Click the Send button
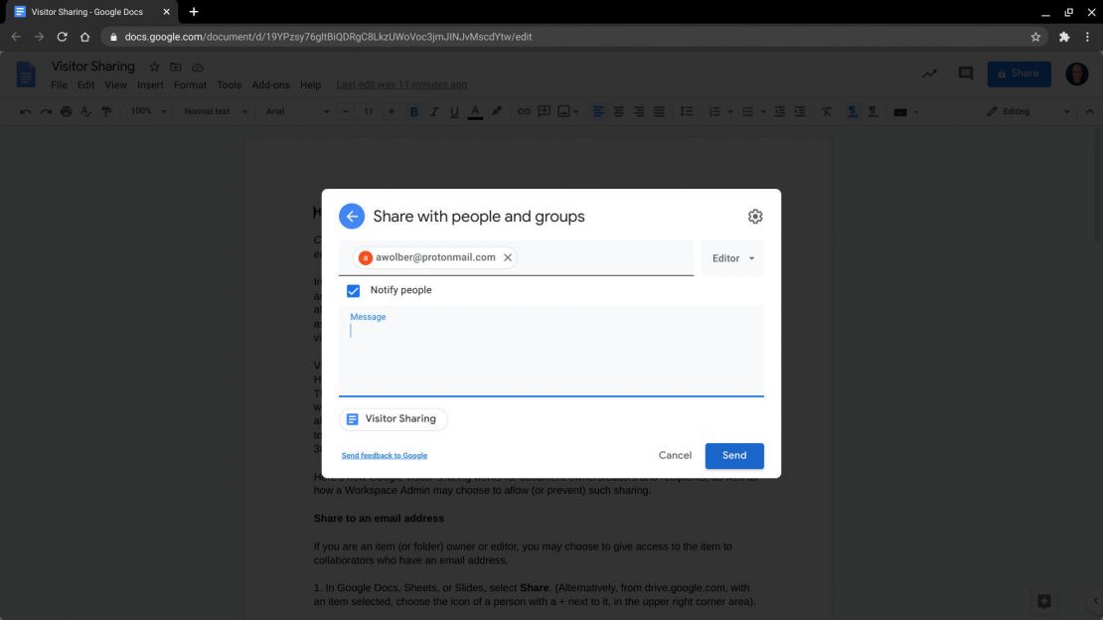This screenshot has width=1103, height=620. (734, 455)
